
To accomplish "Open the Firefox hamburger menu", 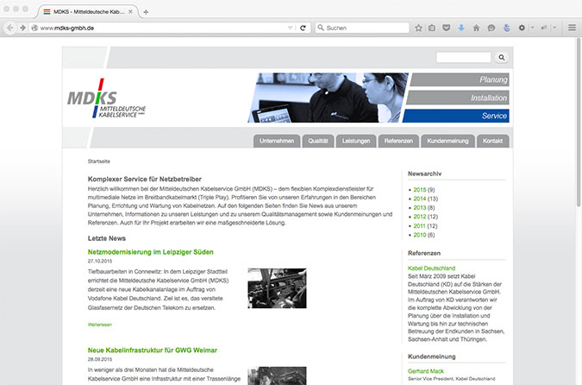I will coord(572,28).
